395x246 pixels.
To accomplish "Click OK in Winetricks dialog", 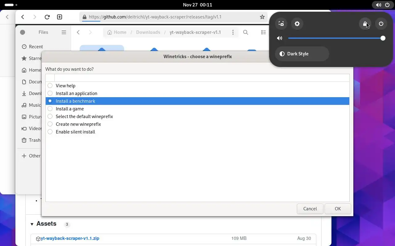I will pos(338,209).
